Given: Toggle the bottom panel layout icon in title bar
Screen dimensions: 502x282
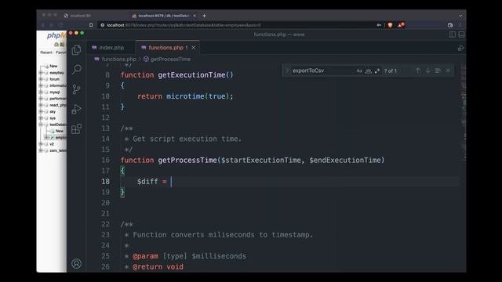Looking at the screenshot, I should click(461, 34).
